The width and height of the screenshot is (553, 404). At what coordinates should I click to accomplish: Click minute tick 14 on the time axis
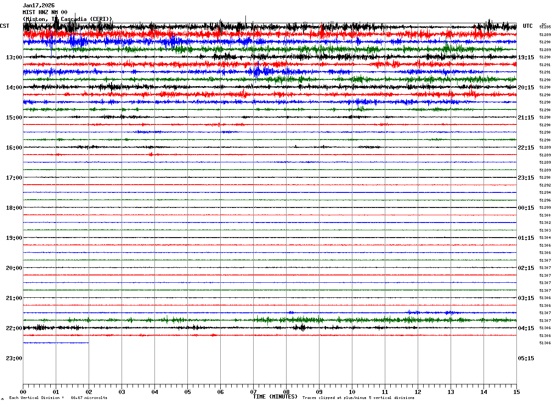[484, 392]
